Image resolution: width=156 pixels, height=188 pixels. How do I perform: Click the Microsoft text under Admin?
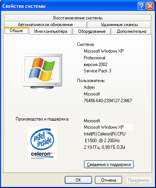click(x=92, y=94)
